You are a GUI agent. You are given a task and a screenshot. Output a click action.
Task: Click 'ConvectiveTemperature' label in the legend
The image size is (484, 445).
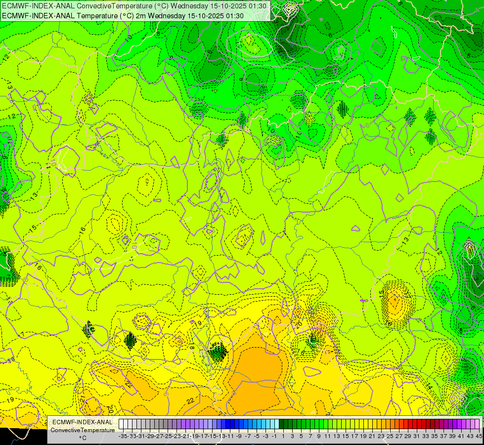tap(83, 430)
